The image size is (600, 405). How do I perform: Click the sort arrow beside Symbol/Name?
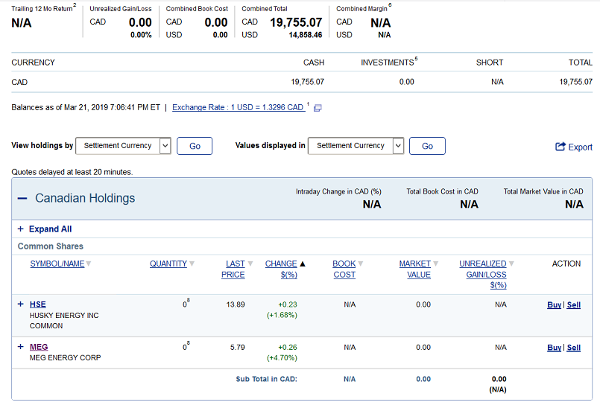tap(89, 264)
